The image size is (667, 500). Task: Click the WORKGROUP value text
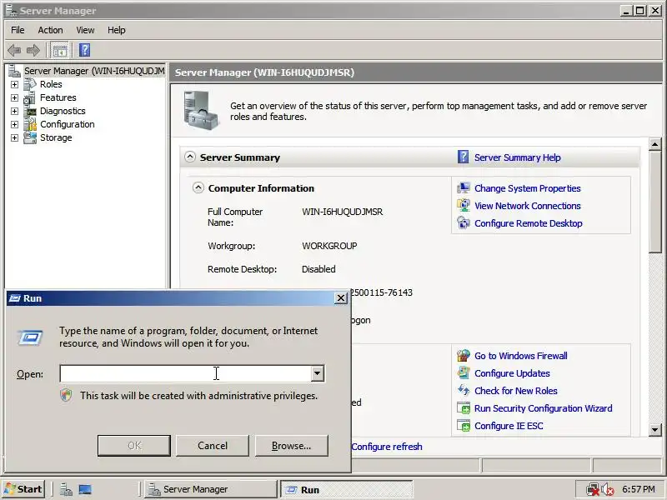(x=329, y=246)
